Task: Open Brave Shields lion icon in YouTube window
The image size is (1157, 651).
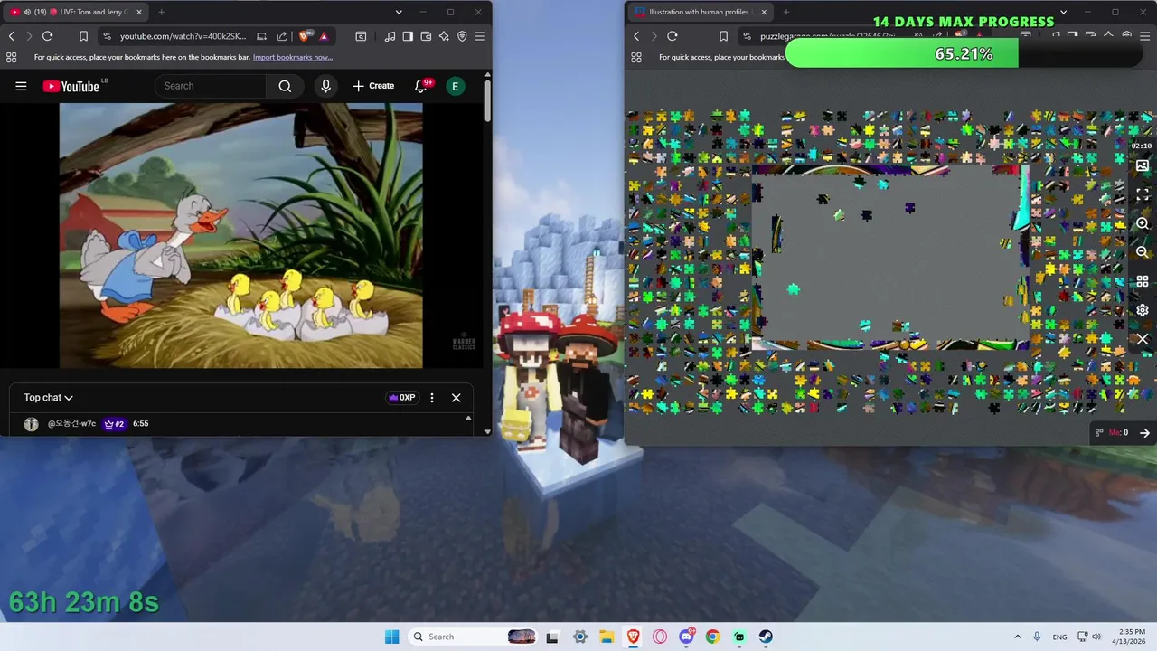Action: (305, 36)
